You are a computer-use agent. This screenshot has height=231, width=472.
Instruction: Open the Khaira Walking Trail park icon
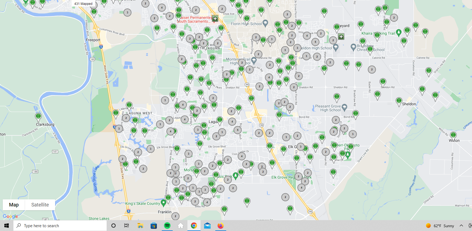pos(399,33)
